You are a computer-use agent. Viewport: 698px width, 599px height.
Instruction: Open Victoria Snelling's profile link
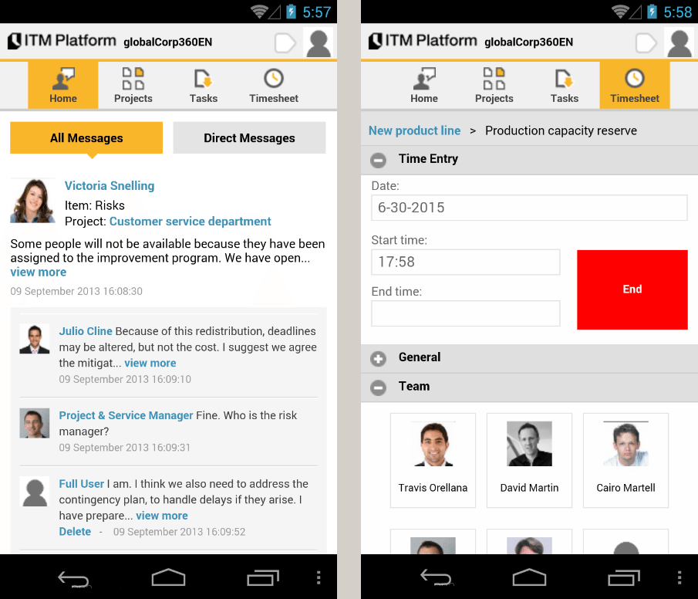click(x=110, y=186)
